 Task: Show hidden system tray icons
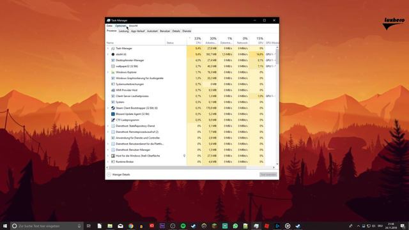(x=359, y=226)
